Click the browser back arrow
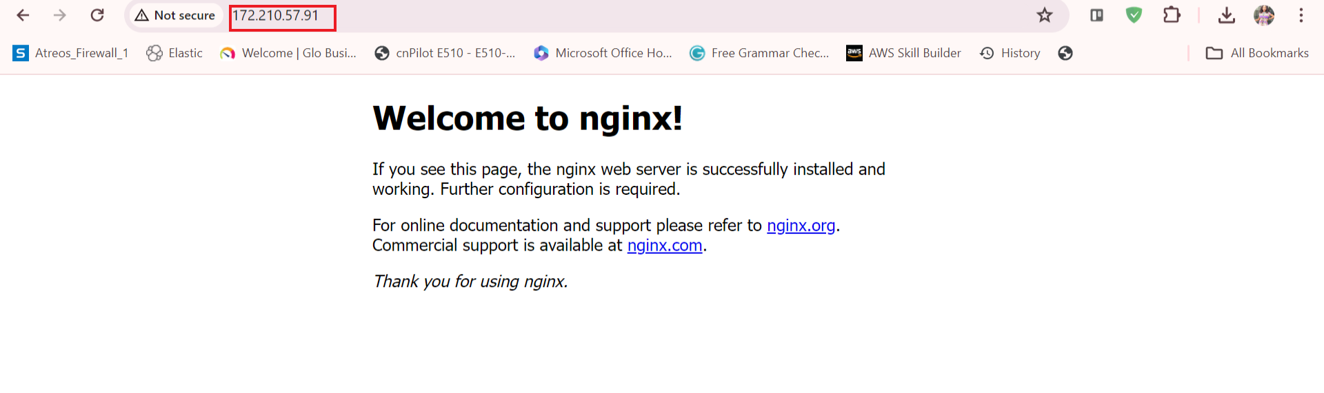 pos(23,15)
